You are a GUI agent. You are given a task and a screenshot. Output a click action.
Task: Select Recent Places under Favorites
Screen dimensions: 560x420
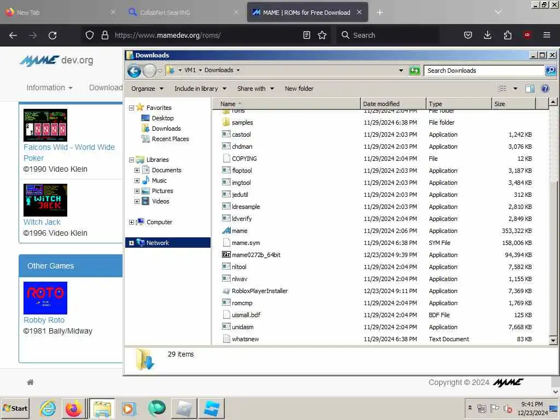click(165, 139)
